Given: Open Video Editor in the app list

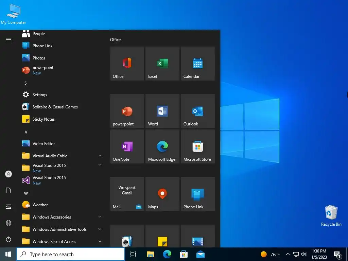Looking at the screenshot, I should tap(62, 144).
